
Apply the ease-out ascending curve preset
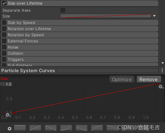pos(97,128)
